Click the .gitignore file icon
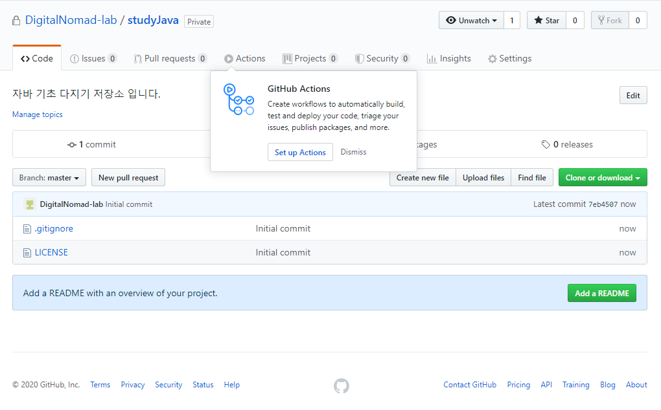This screenshot has height=410, width=661. point(27,229)
